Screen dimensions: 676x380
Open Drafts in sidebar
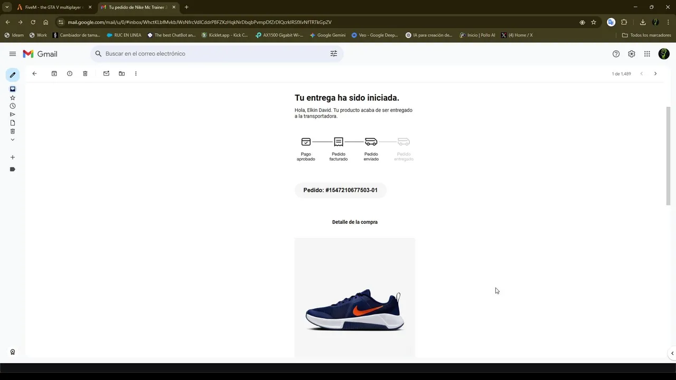13,123
